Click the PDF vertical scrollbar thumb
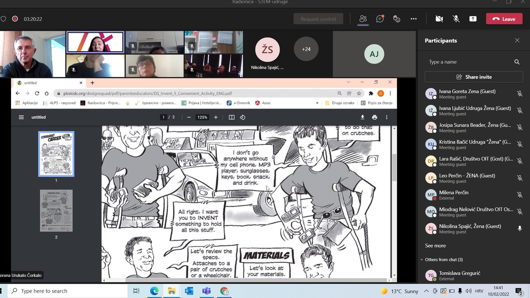This screenshot has height=298, width=530. pyautogui.click(x=394, y=167)
